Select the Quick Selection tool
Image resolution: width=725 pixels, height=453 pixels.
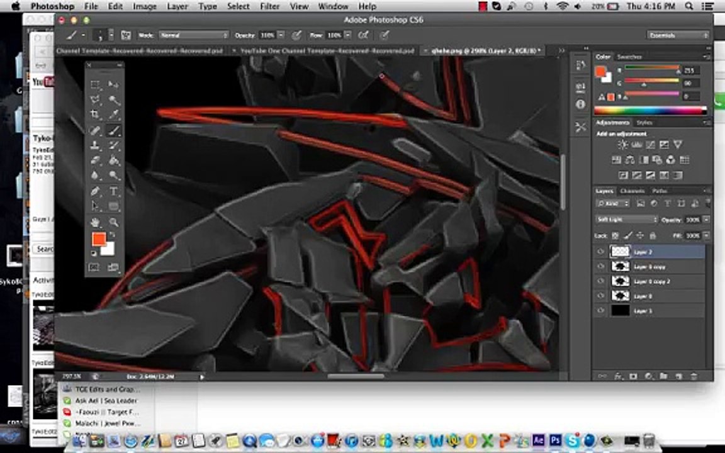pyautogui.click(x=113, y=100)
